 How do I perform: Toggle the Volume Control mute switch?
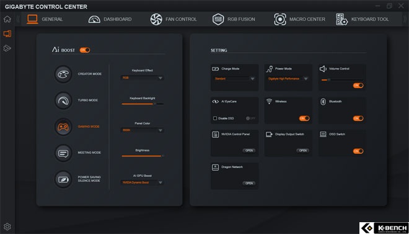(358, 86)
